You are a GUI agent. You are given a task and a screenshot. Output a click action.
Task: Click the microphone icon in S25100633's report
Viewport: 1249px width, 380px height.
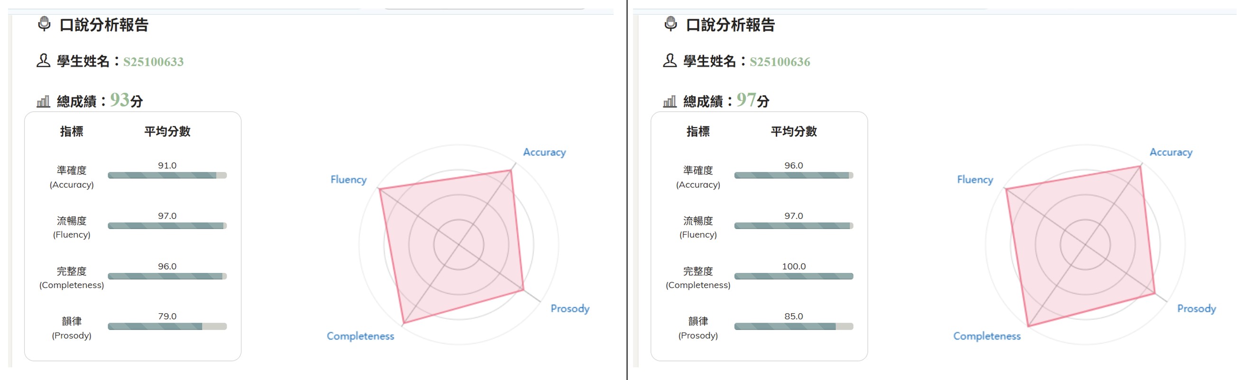tap(44, 24)
